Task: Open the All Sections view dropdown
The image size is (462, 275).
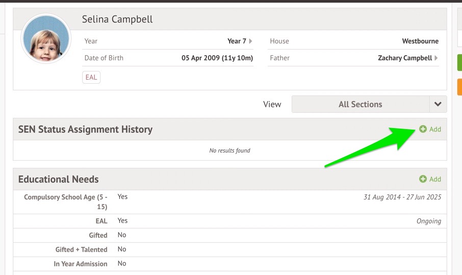Action: (x=361, y=104)
